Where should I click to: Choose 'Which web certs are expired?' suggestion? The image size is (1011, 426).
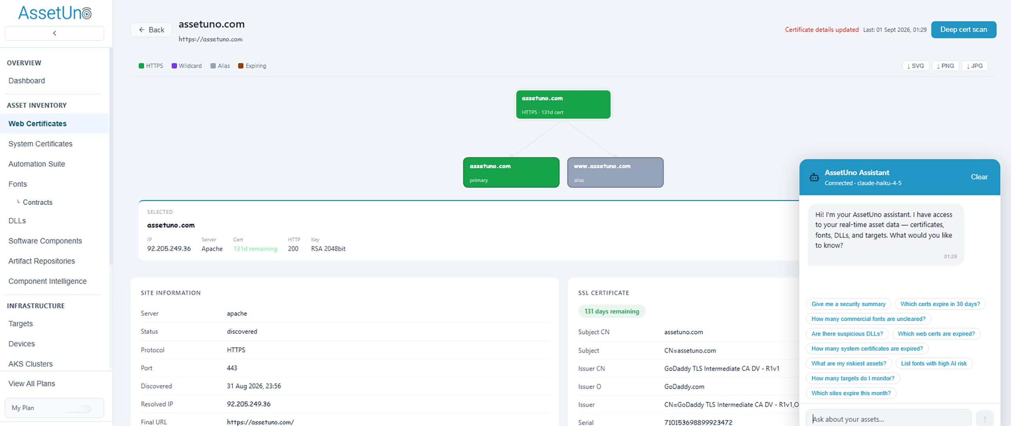click(936, 334)
